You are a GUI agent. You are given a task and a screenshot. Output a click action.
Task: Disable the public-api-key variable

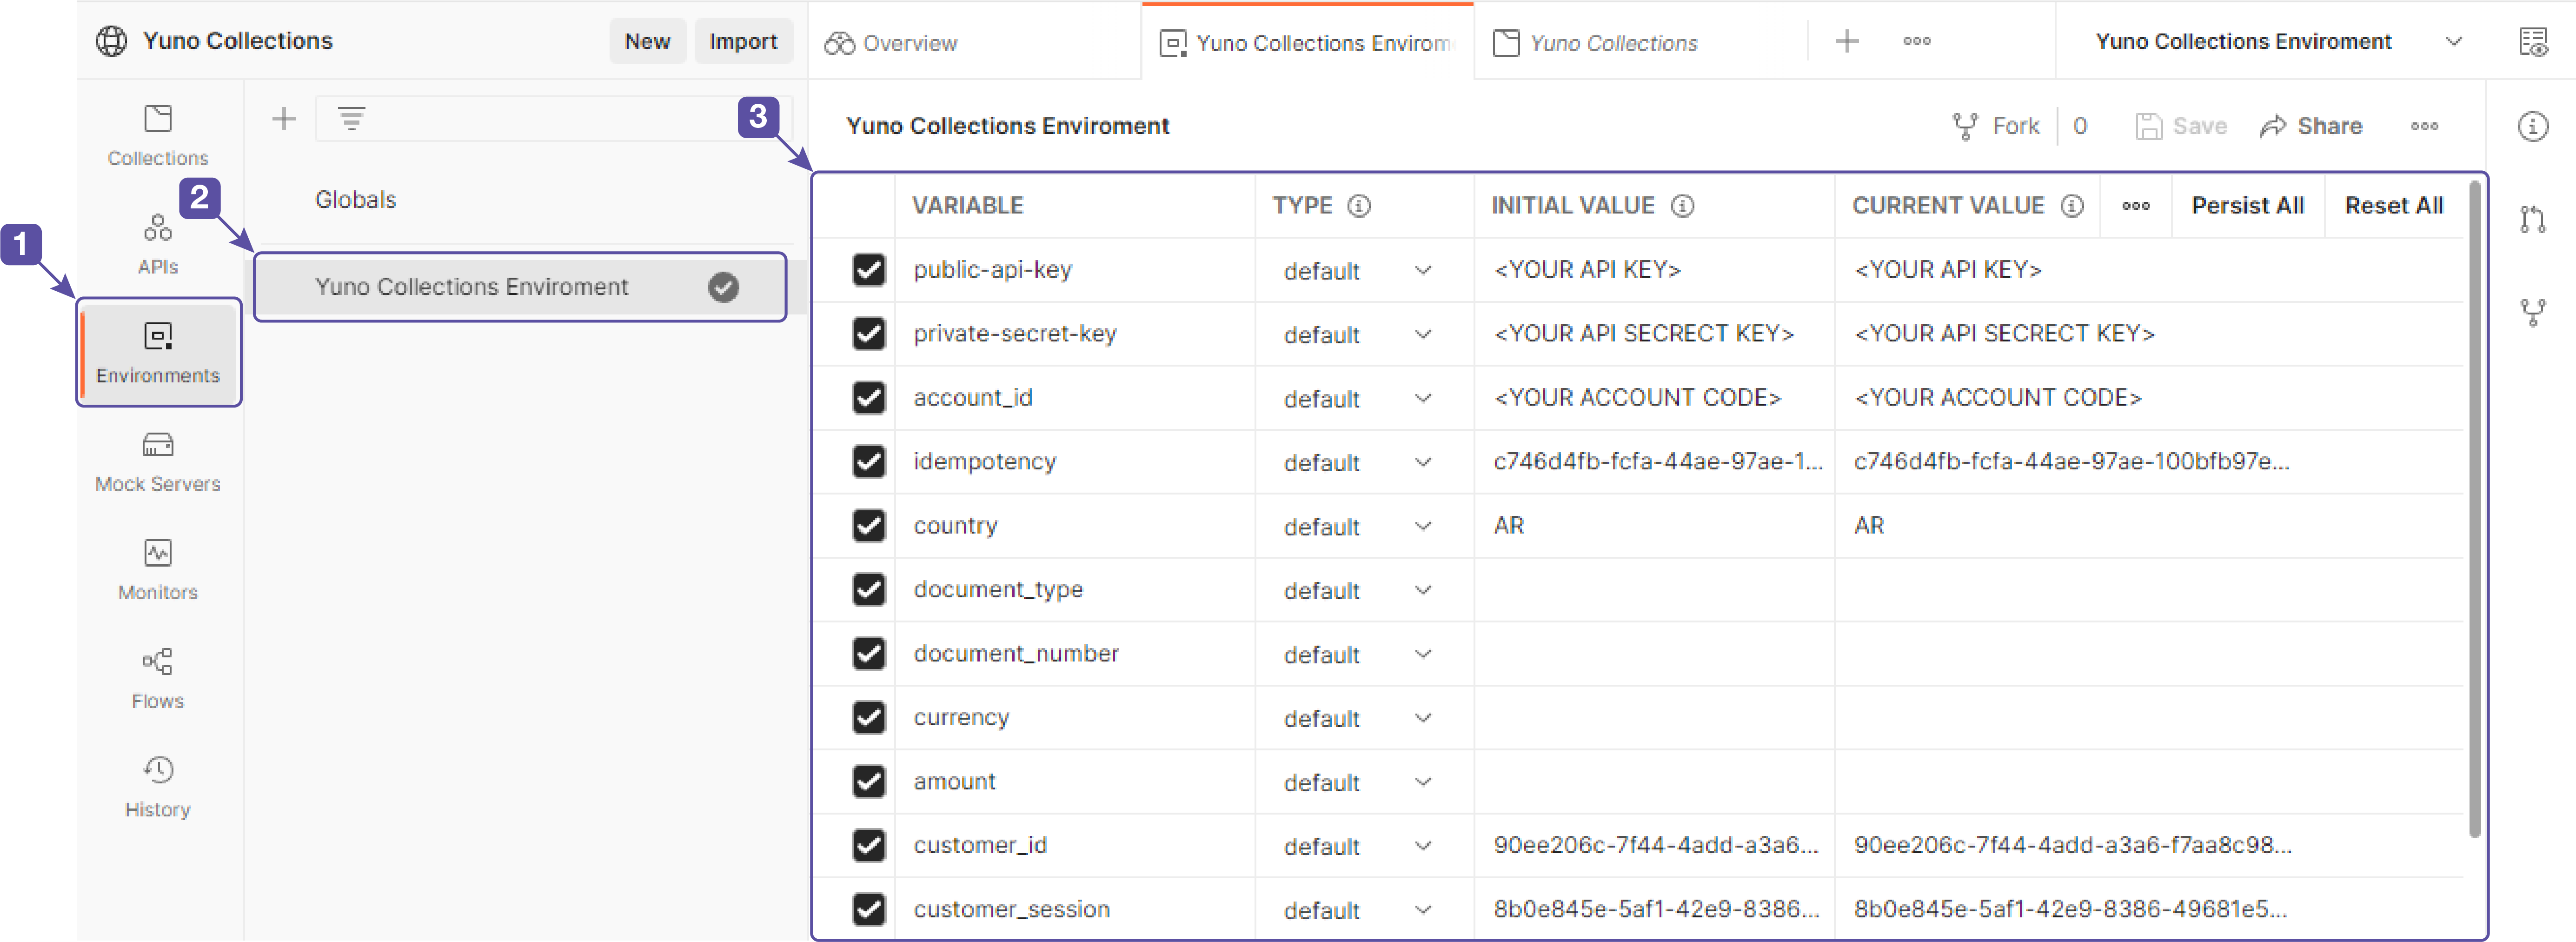coord(868,270)
